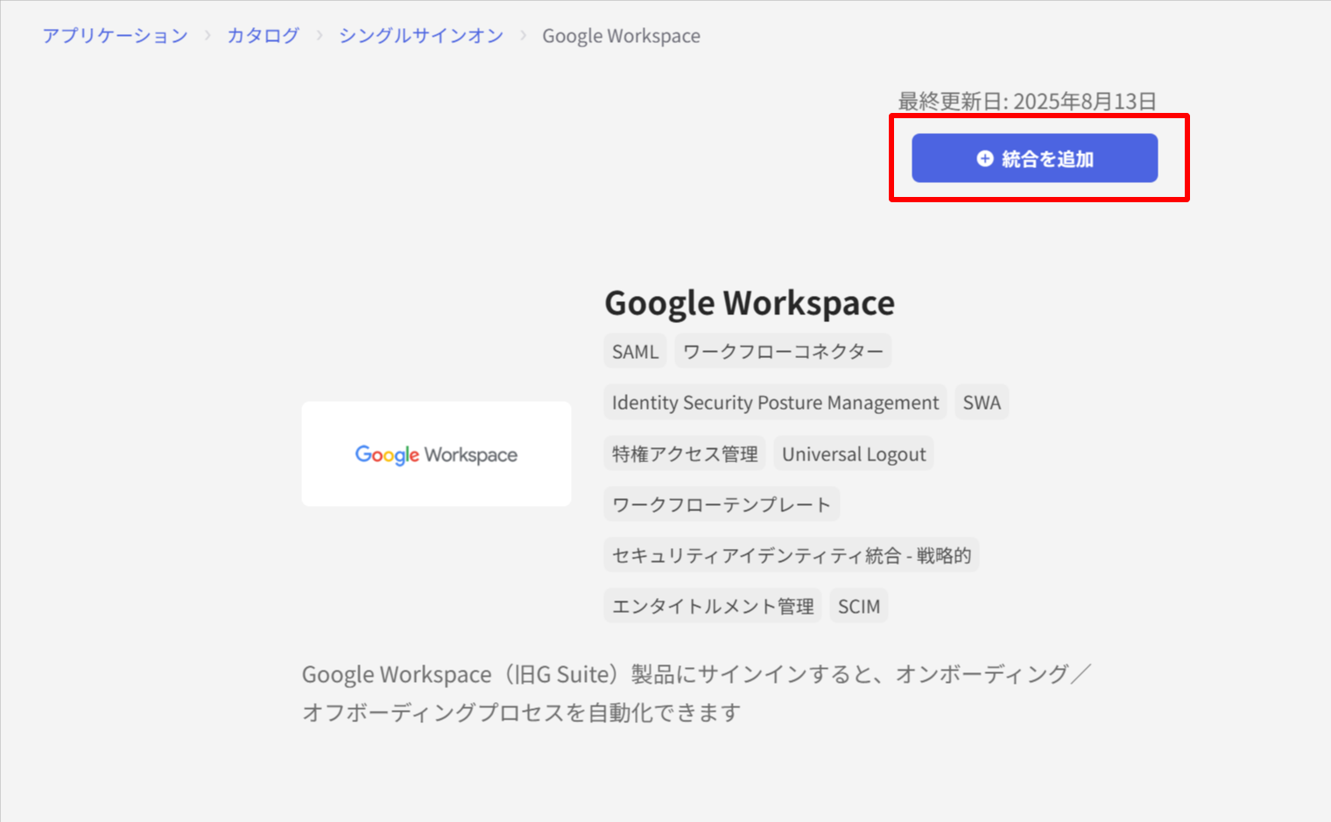This screenshot has width=1331, height=822.
Task: Expand the chevron after カタログ breadcrumb
Action: pos(317,36)
